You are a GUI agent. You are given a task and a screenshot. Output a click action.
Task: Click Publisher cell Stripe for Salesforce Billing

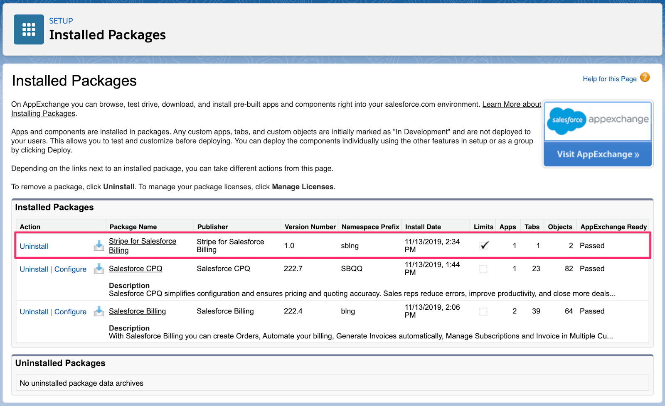point(230,245)
